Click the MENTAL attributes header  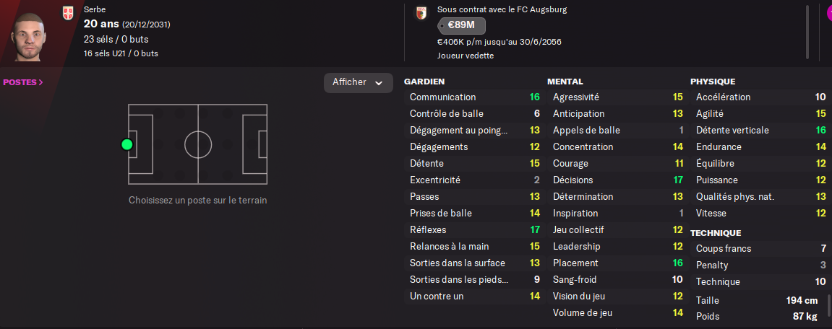[565, 82]
